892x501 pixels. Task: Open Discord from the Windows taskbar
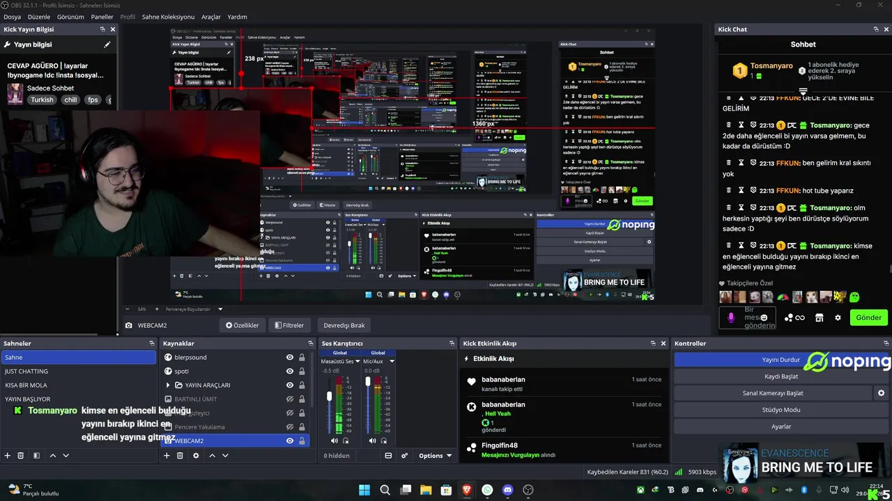pos(507,490)
